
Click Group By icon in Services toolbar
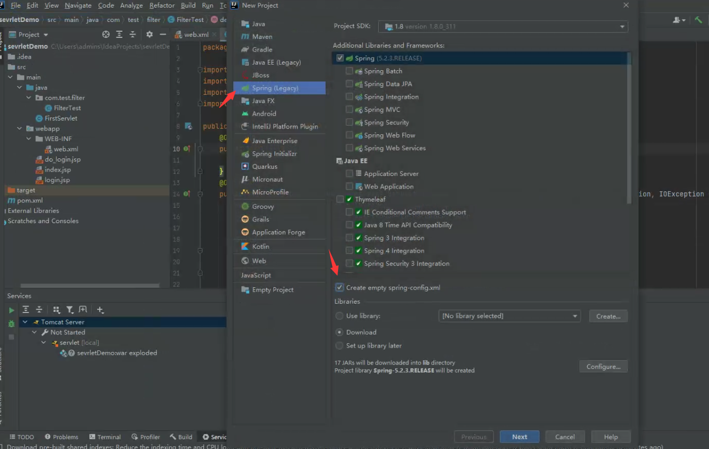[x=57, y=310]
